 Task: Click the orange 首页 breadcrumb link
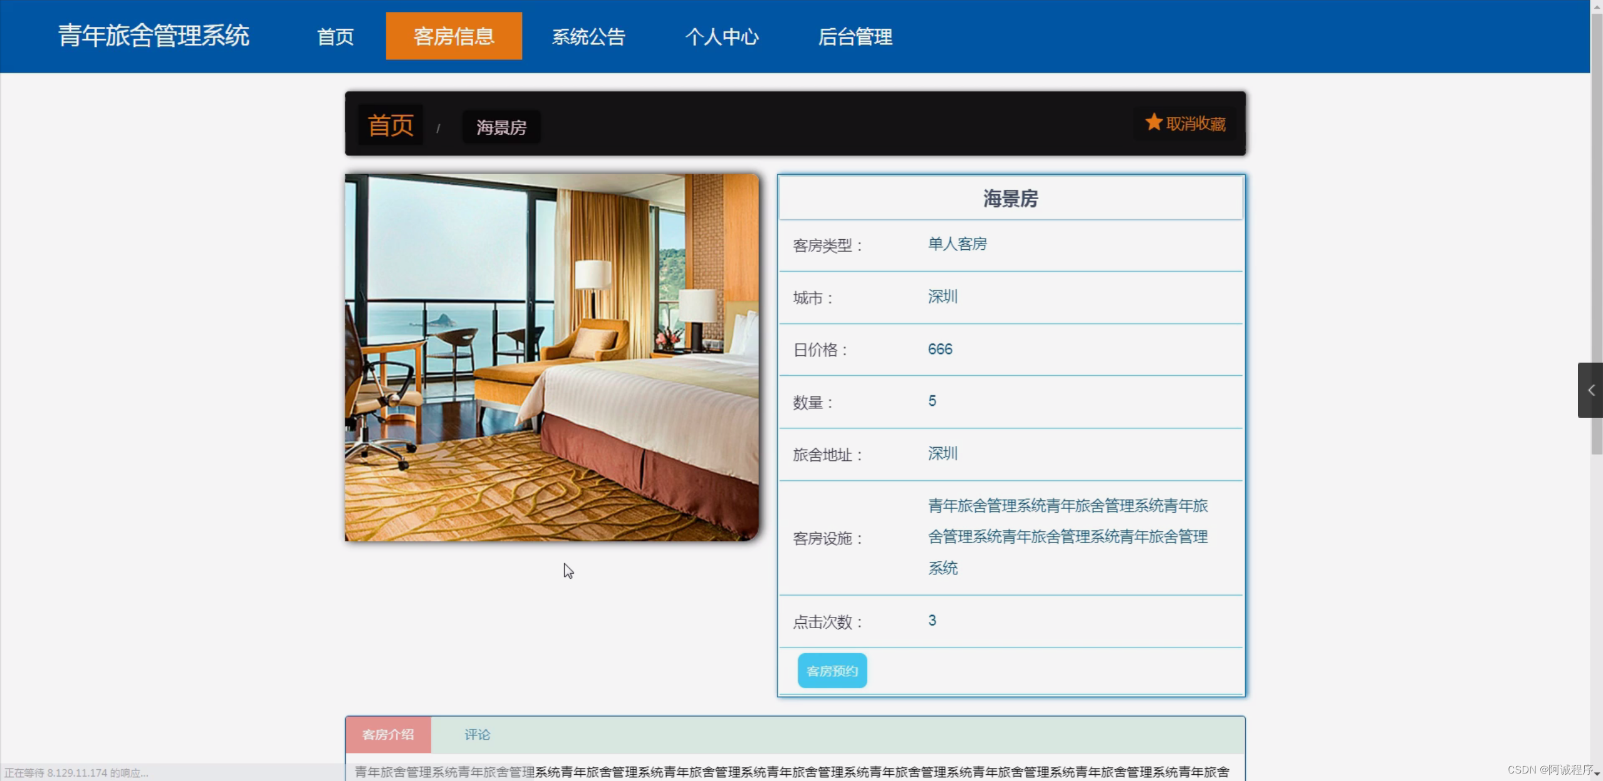[x=390, y=125]
